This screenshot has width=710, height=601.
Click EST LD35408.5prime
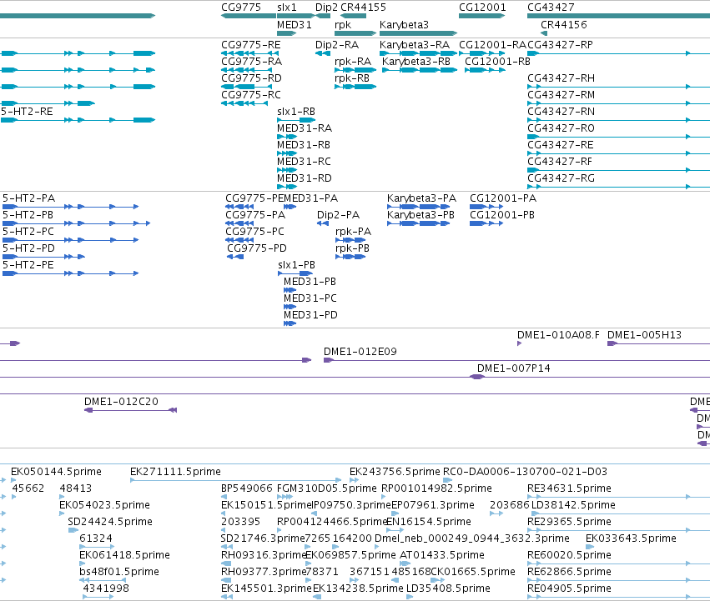[448, 588]
